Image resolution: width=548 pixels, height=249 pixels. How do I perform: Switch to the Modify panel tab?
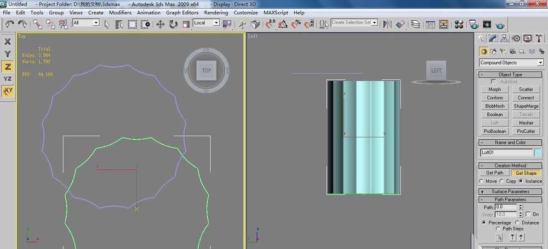(493, 38)
